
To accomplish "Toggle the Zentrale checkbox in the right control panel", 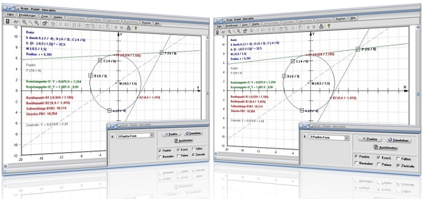I will [398, 166].
